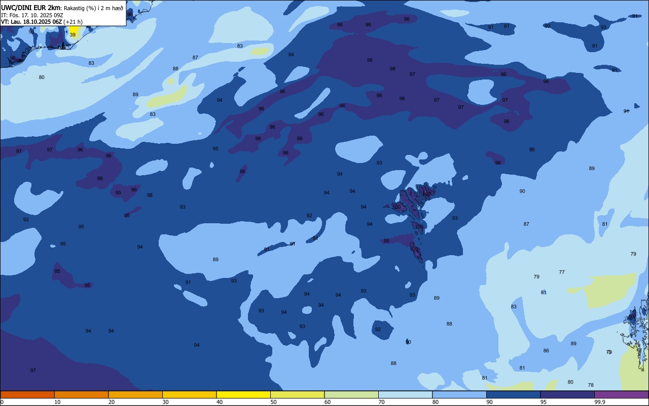Select the 40–50 bright yellow legend swatch

(x=243, y=394)
